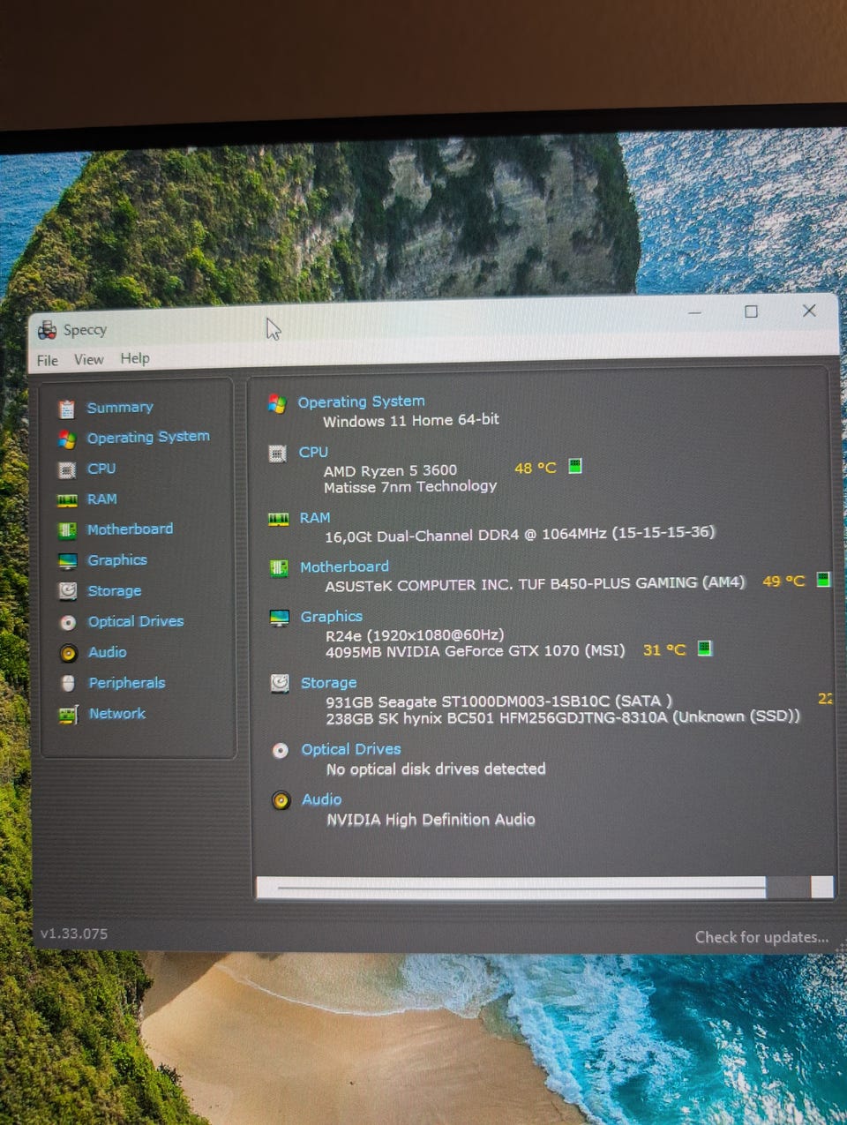Click the horizontal scrollbar in summary panel
Viewport: 847px width, 1125px height.
545,888
